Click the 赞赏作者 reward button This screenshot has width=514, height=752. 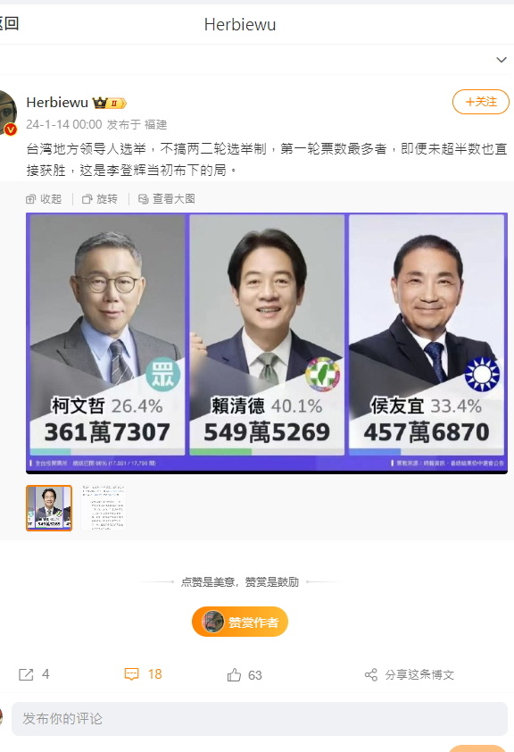click(239, 622)
